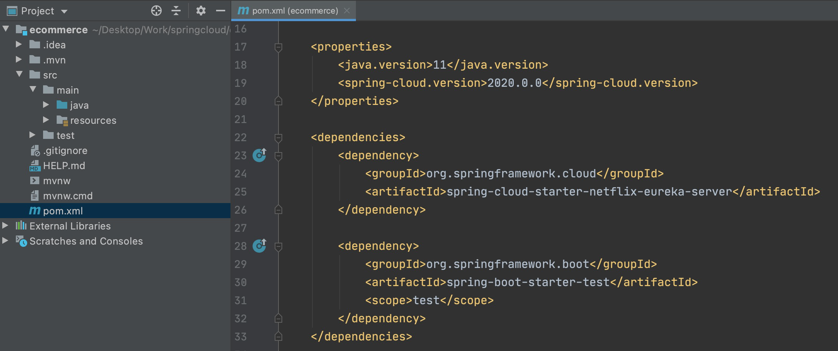
Task: Fold the first dependency at line 23
Action: [278, 156]
